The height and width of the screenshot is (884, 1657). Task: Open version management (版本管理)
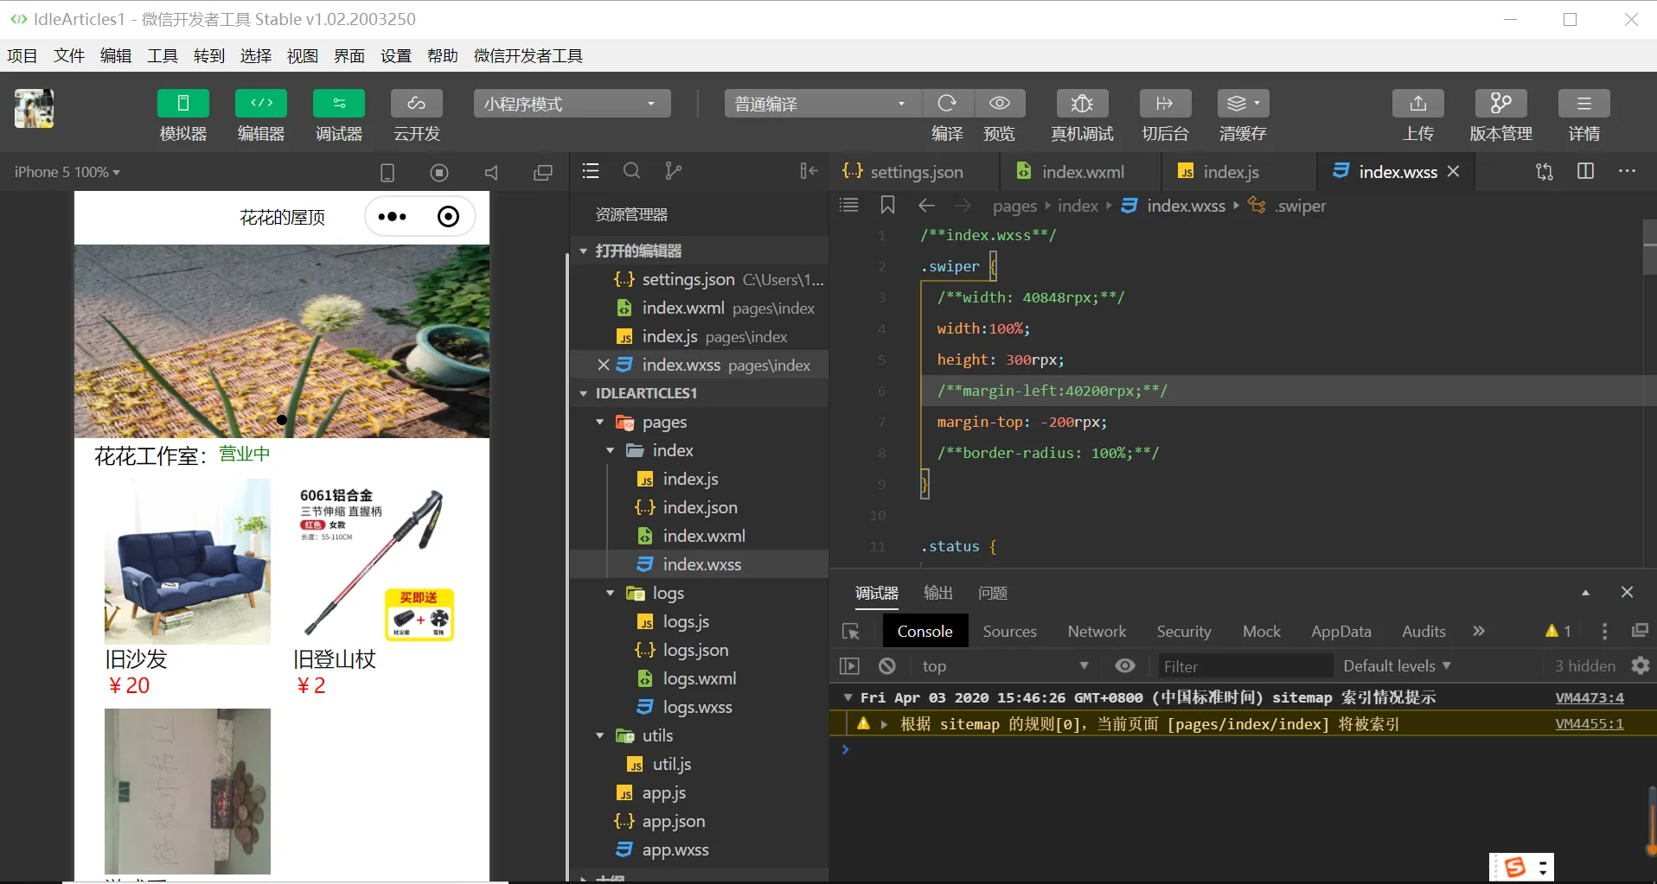coord(1500,104)
